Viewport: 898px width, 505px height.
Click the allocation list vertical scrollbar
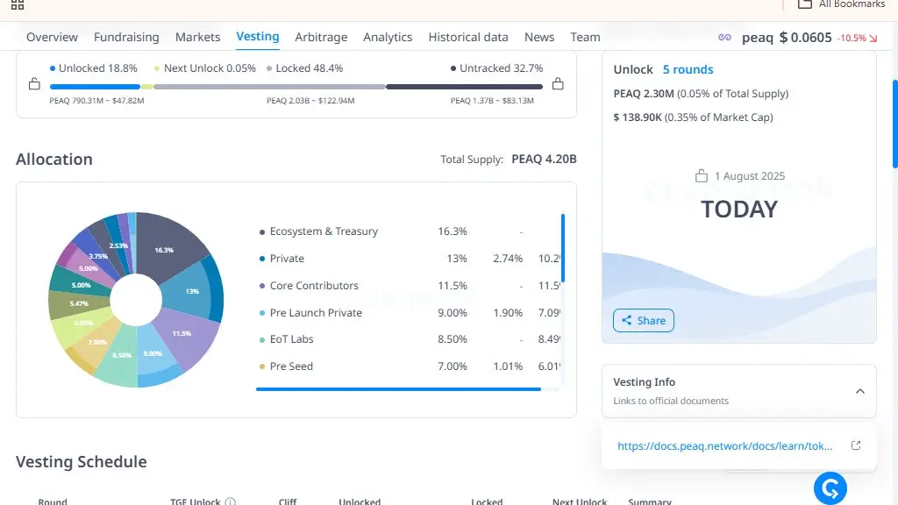(x=563, y=248)
